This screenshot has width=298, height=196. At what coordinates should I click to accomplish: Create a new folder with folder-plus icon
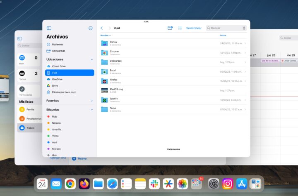[x=170, y=28]
